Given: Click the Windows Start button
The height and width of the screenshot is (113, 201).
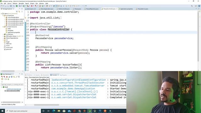Looking at the screenshot, I should coord(3,111).
